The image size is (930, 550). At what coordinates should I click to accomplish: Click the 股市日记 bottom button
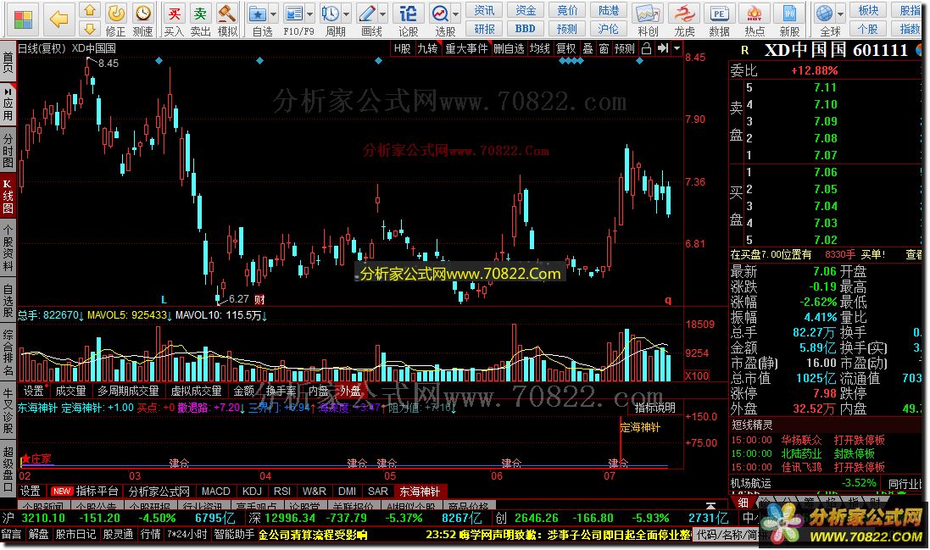(x=75, y=534)
